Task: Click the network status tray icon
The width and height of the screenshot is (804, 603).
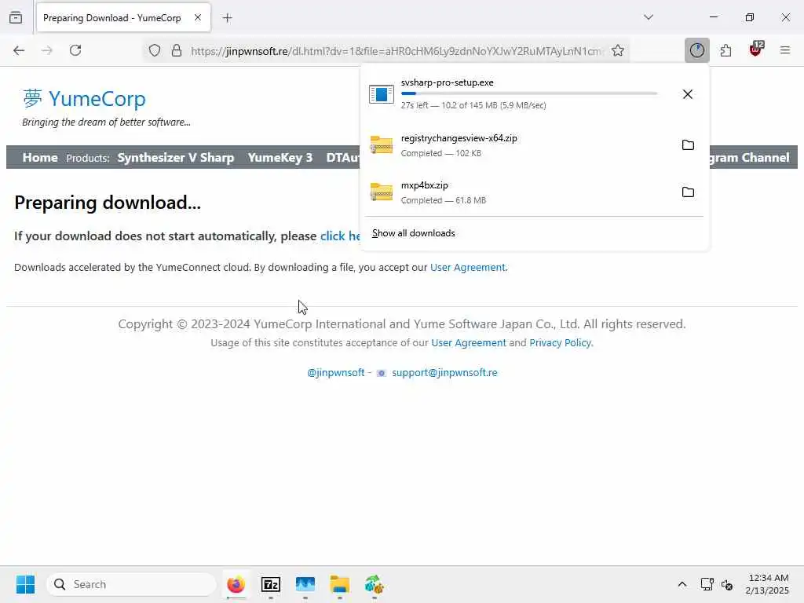Action: tap(707, 584)
